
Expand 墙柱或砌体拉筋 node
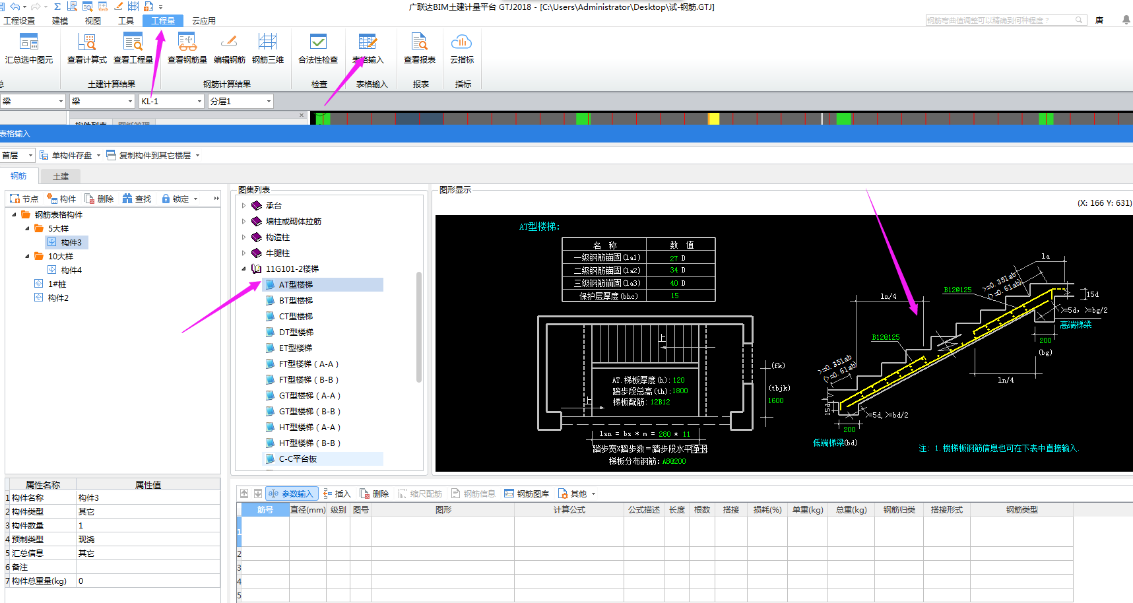[243, 221]
